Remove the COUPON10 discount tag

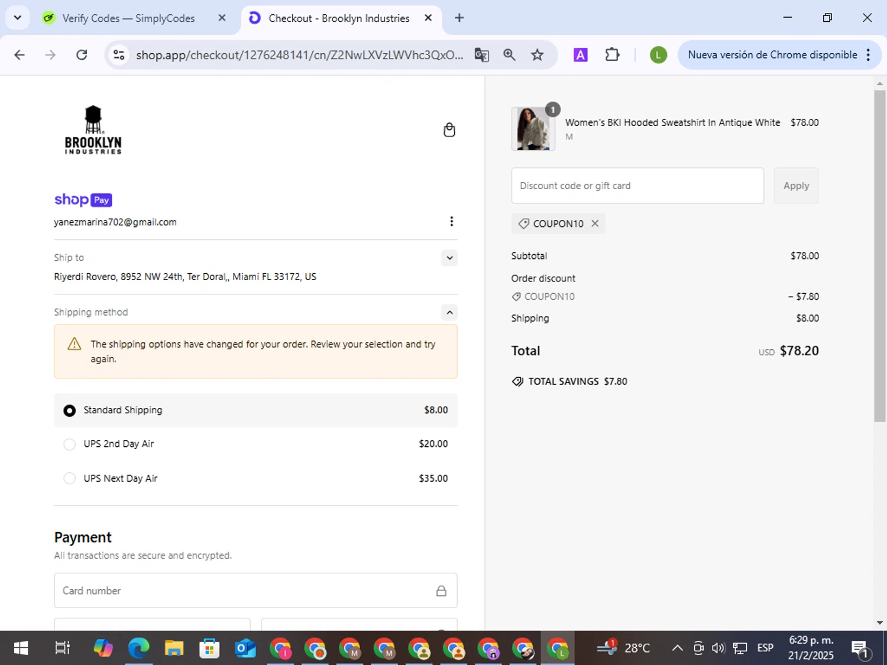(x=595, y=223)
